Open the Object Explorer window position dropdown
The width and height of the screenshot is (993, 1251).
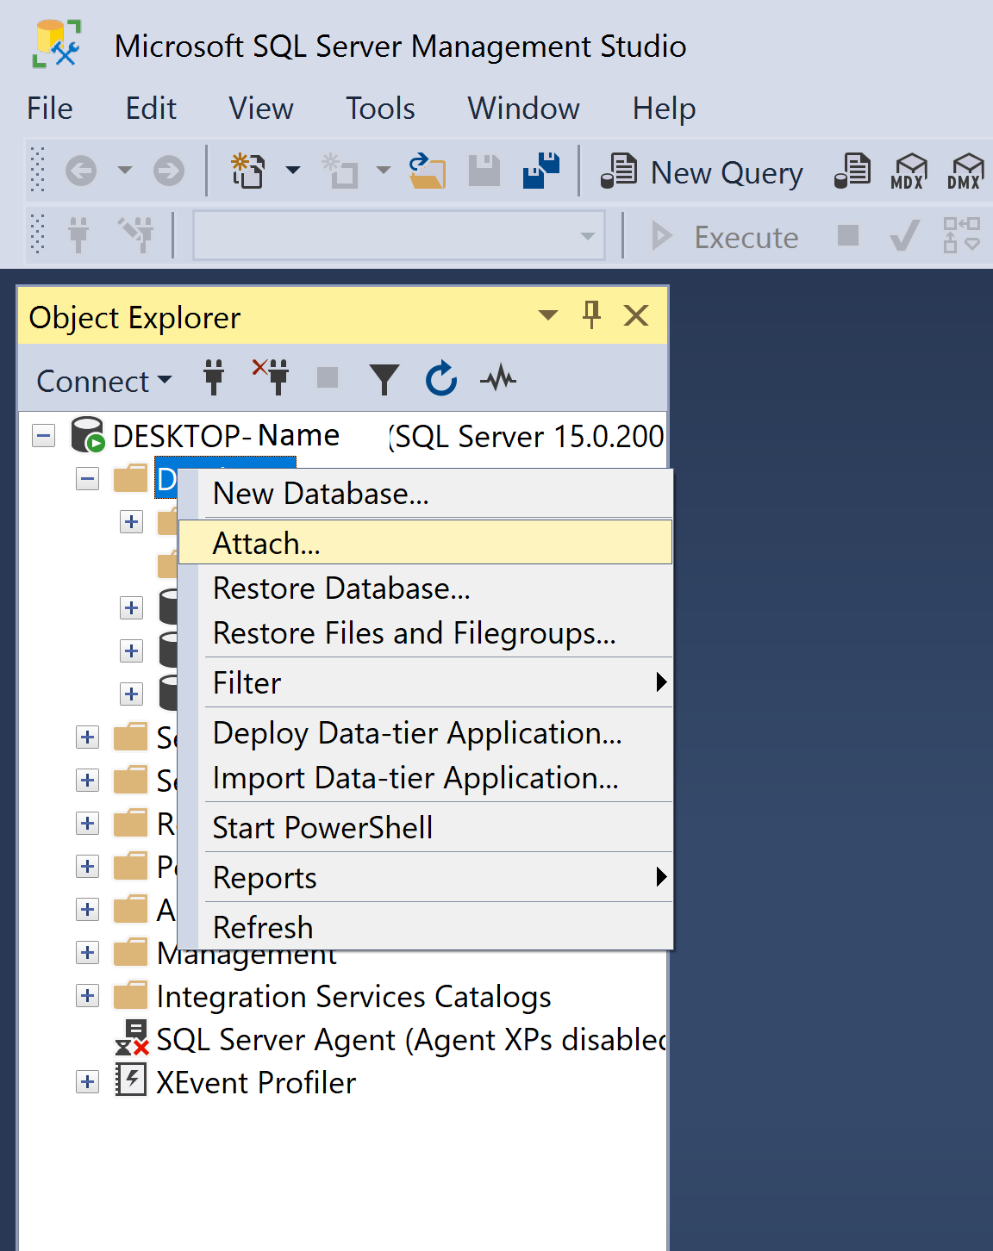coord(547,315)
